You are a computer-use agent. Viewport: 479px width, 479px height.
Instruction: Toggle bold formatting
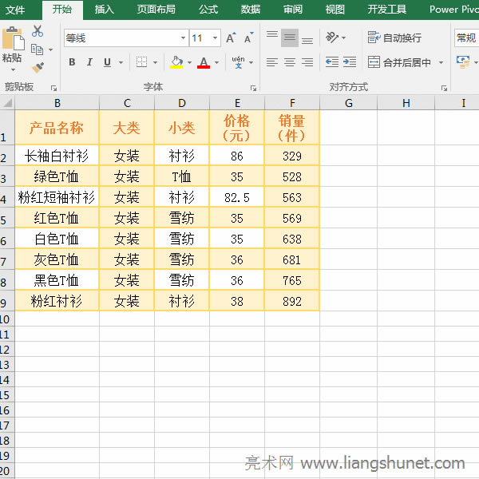click(x=72, y=62)
